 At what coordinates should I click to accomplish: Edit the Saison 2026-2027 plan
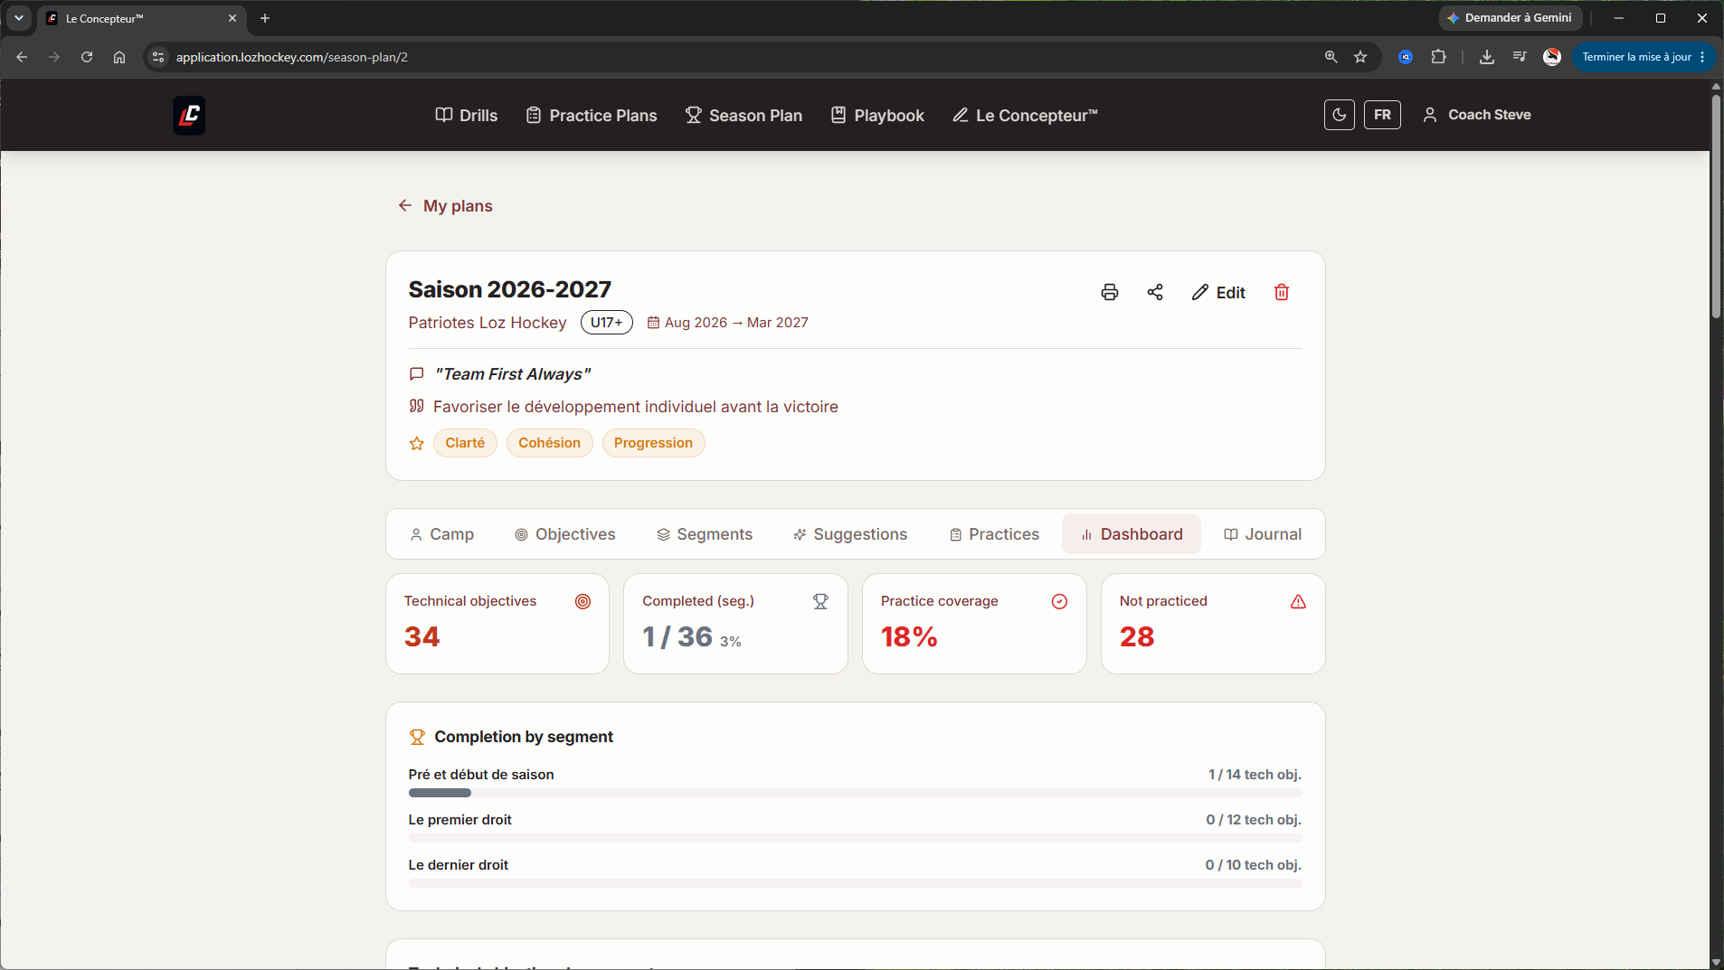tap(1218, 292)
